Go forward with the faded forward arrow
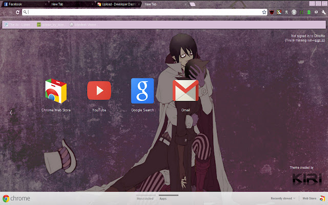Image resolution: width=328 pixels, height=205 pixels. [10, 12]
